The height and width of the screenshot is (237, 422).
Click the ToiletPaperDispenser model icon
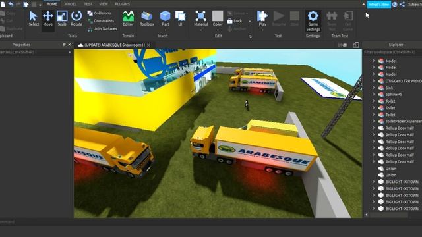coord(381,121)
